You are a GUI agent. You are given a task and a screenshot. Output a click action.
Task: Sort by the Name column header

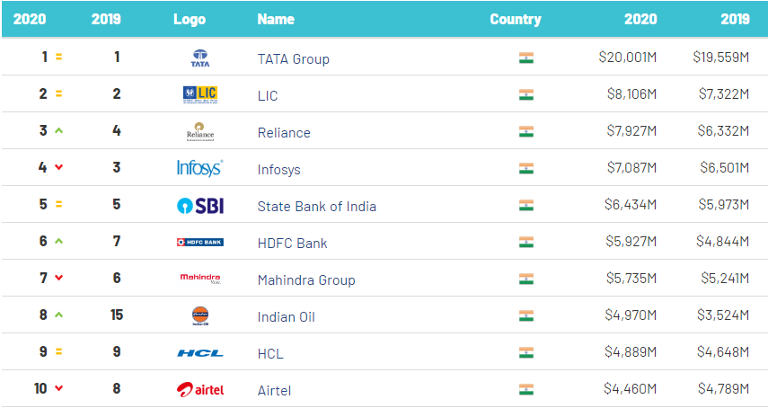pos(276,19)
